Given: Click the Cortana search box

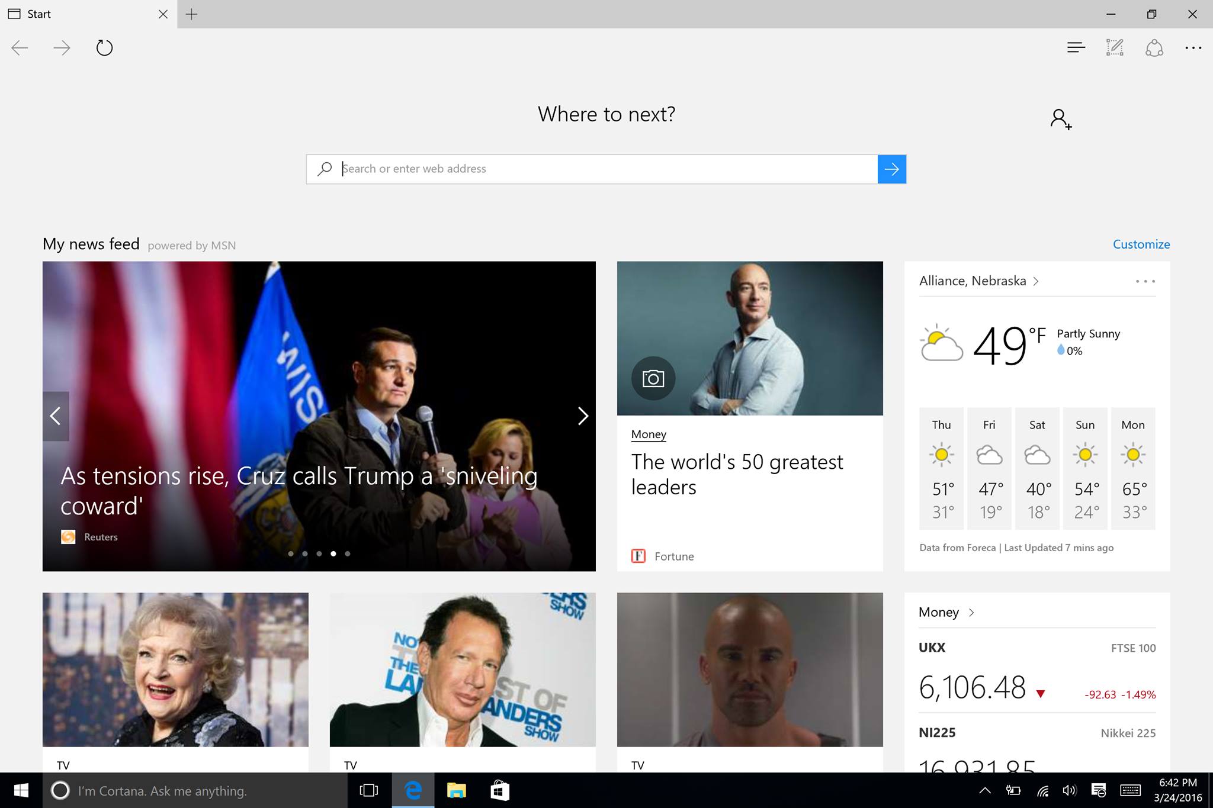Looking at the screenshot, I should [195, 790].
